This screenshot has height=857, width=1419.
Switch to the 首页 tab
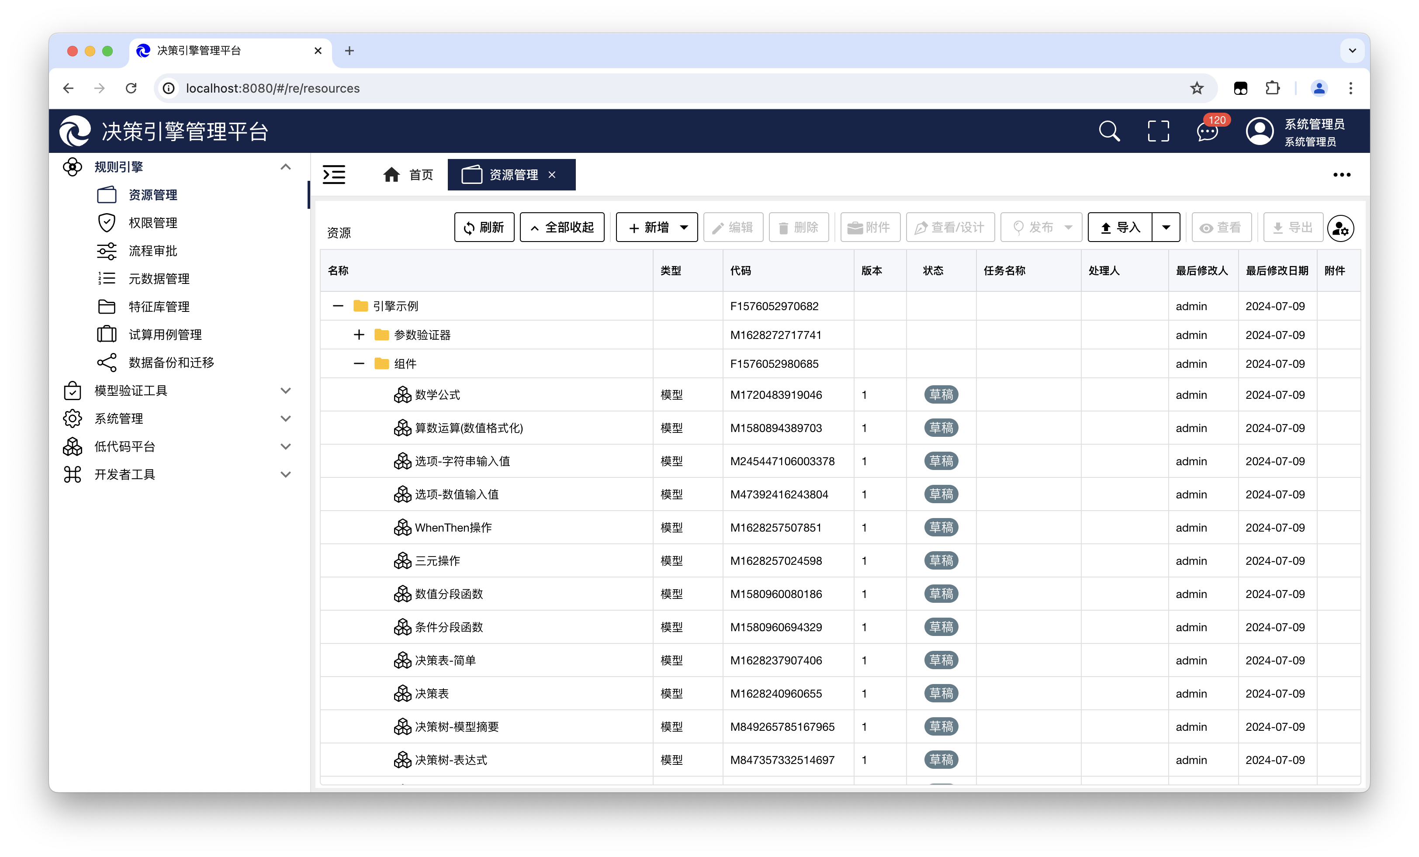pos(408,175)
